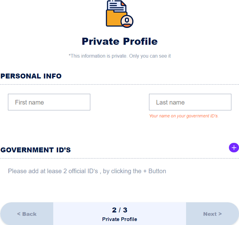239x225 pixels.
Task: Proceed with the Next button
Action: pyautogui.click(x=212, y=214)
